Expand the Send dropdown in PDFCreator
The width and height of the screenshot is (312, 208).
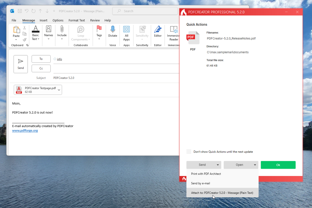click(218, 165)
